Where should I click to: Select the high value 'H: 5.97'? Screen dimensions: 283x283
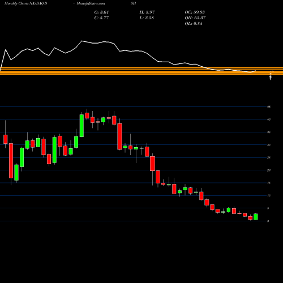tap(147, 12)
